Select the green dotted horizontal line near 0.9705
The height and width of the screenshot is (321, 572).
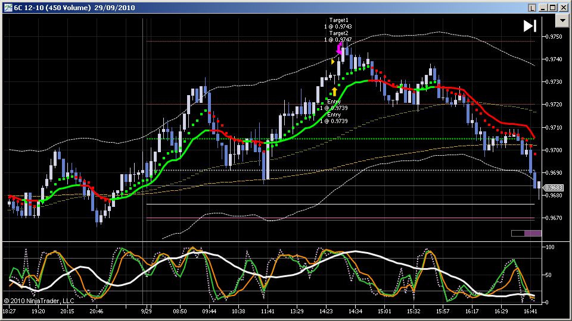coord(340,139)
